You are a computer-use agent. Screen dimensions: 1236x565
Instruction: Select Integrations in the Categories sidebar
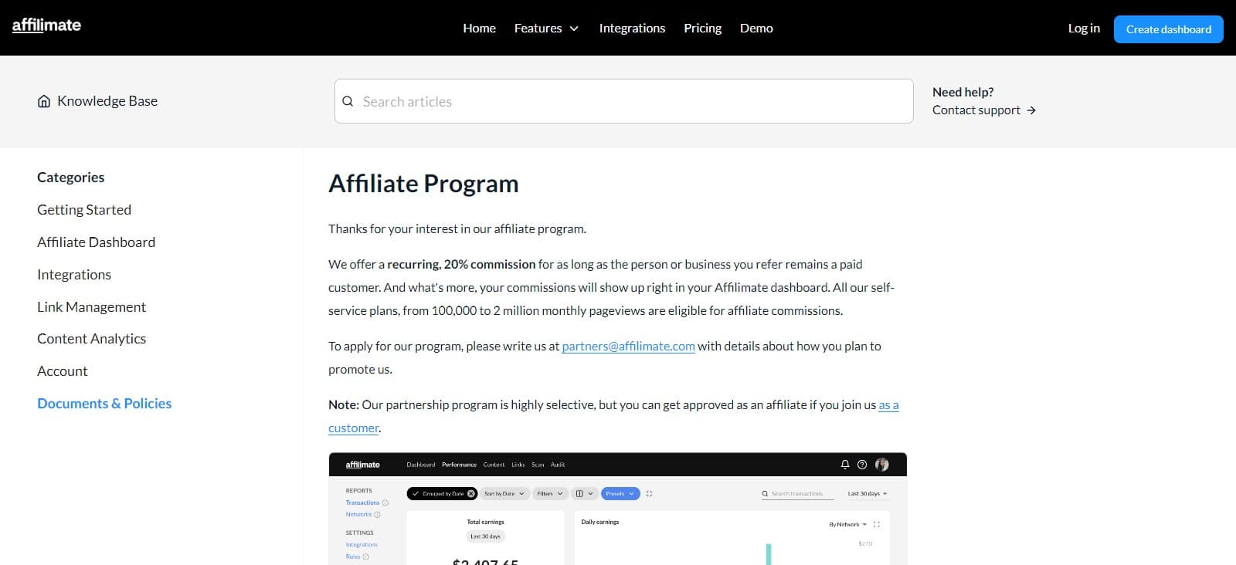74,275
